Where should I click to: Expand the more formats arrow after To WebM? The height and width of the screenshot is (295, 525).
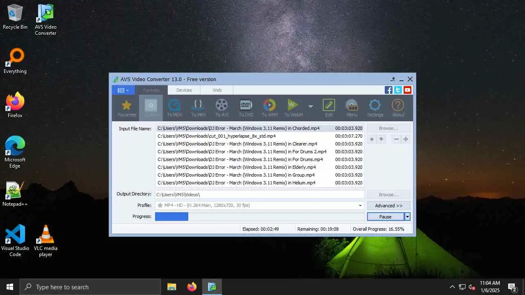tap(310, 107)
